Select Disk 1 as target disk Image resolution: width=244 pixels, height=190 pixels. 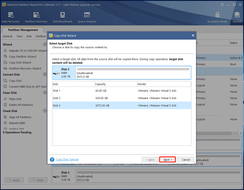tap(122, 91)
